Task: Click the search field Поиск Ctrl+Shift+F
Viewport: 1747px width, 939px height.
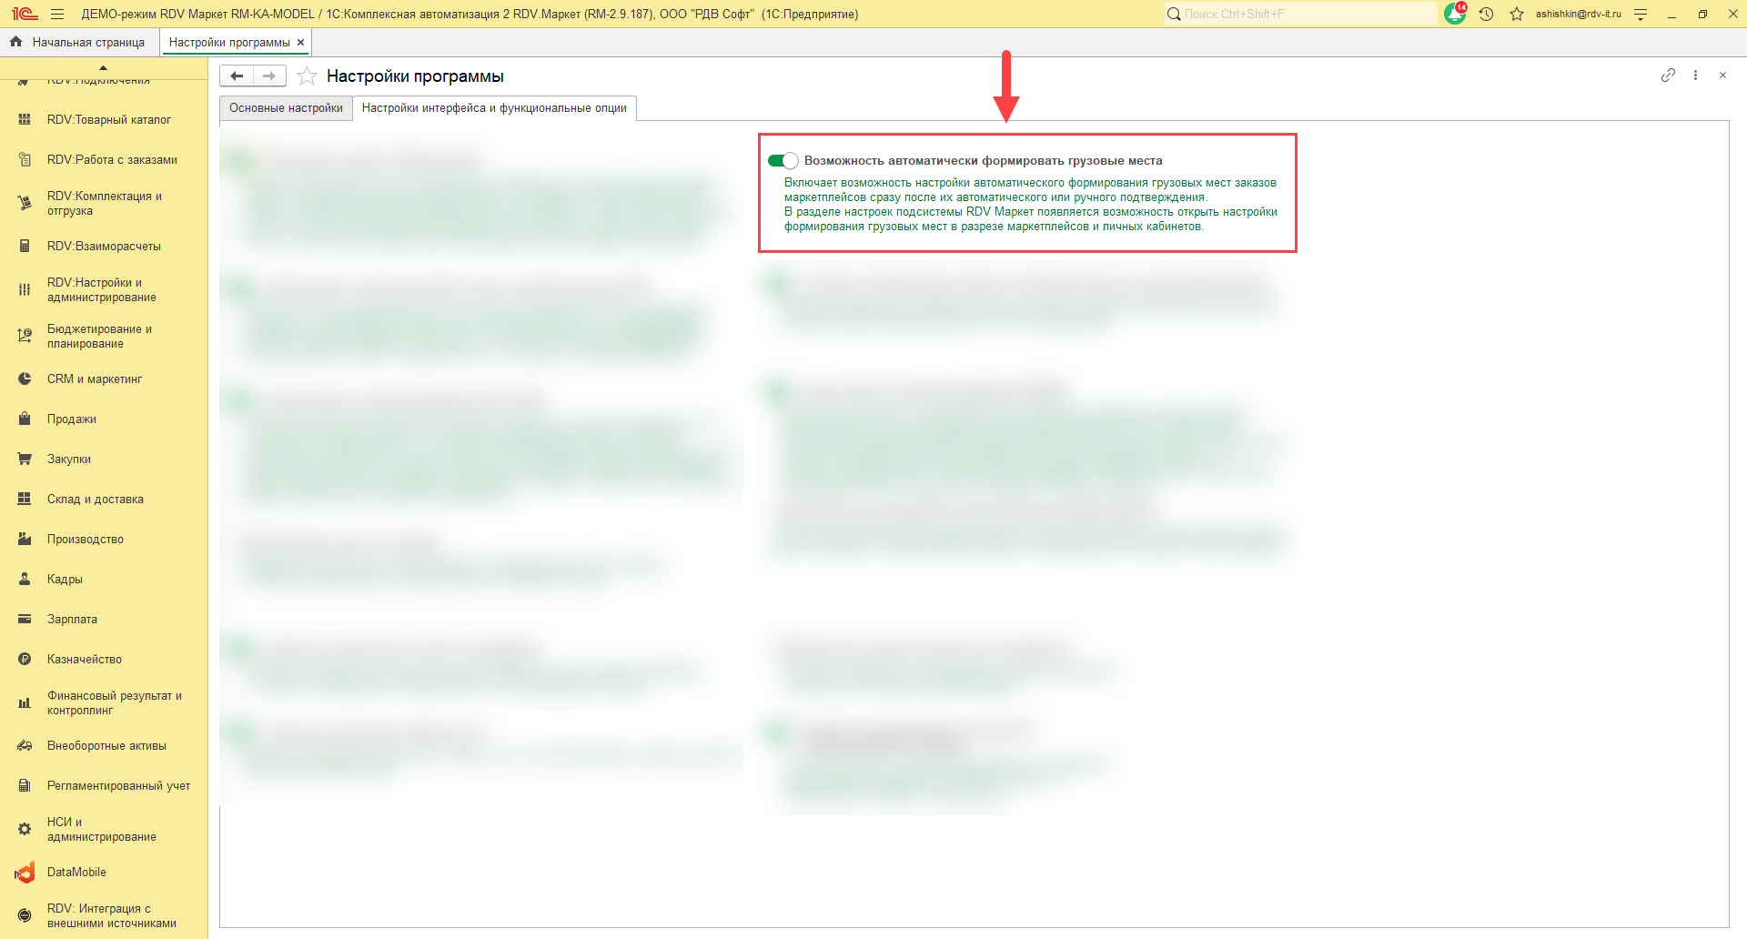Action: 1301,14
